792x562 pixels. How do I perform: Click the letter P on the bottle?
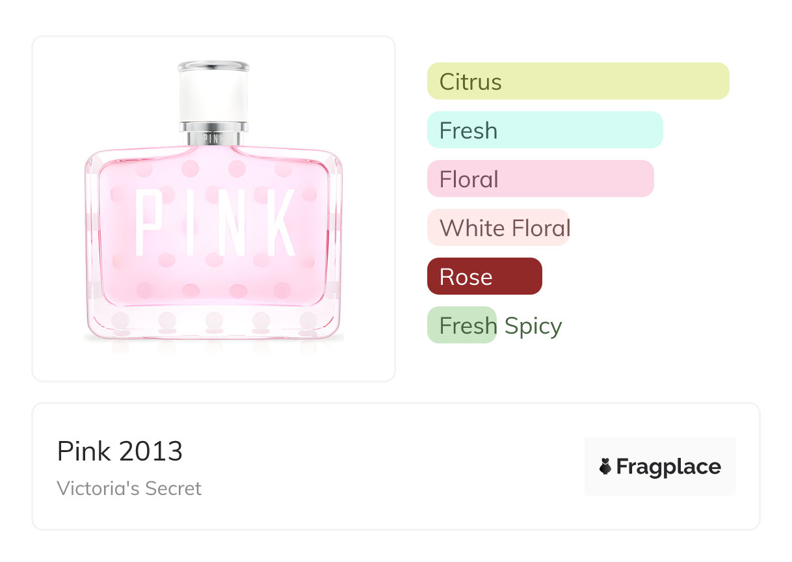(147, 223)
